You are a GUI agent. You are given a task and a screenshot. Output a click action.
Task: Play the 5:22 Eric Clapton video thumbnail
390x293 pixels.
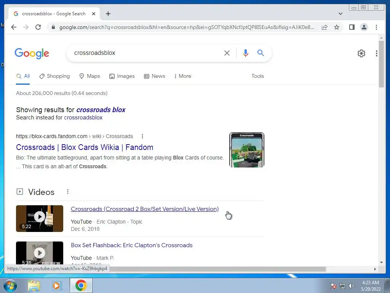tap(40, 219)
